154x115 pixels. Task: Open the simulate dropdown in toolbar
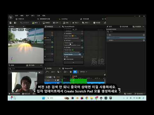coord(86,23)
